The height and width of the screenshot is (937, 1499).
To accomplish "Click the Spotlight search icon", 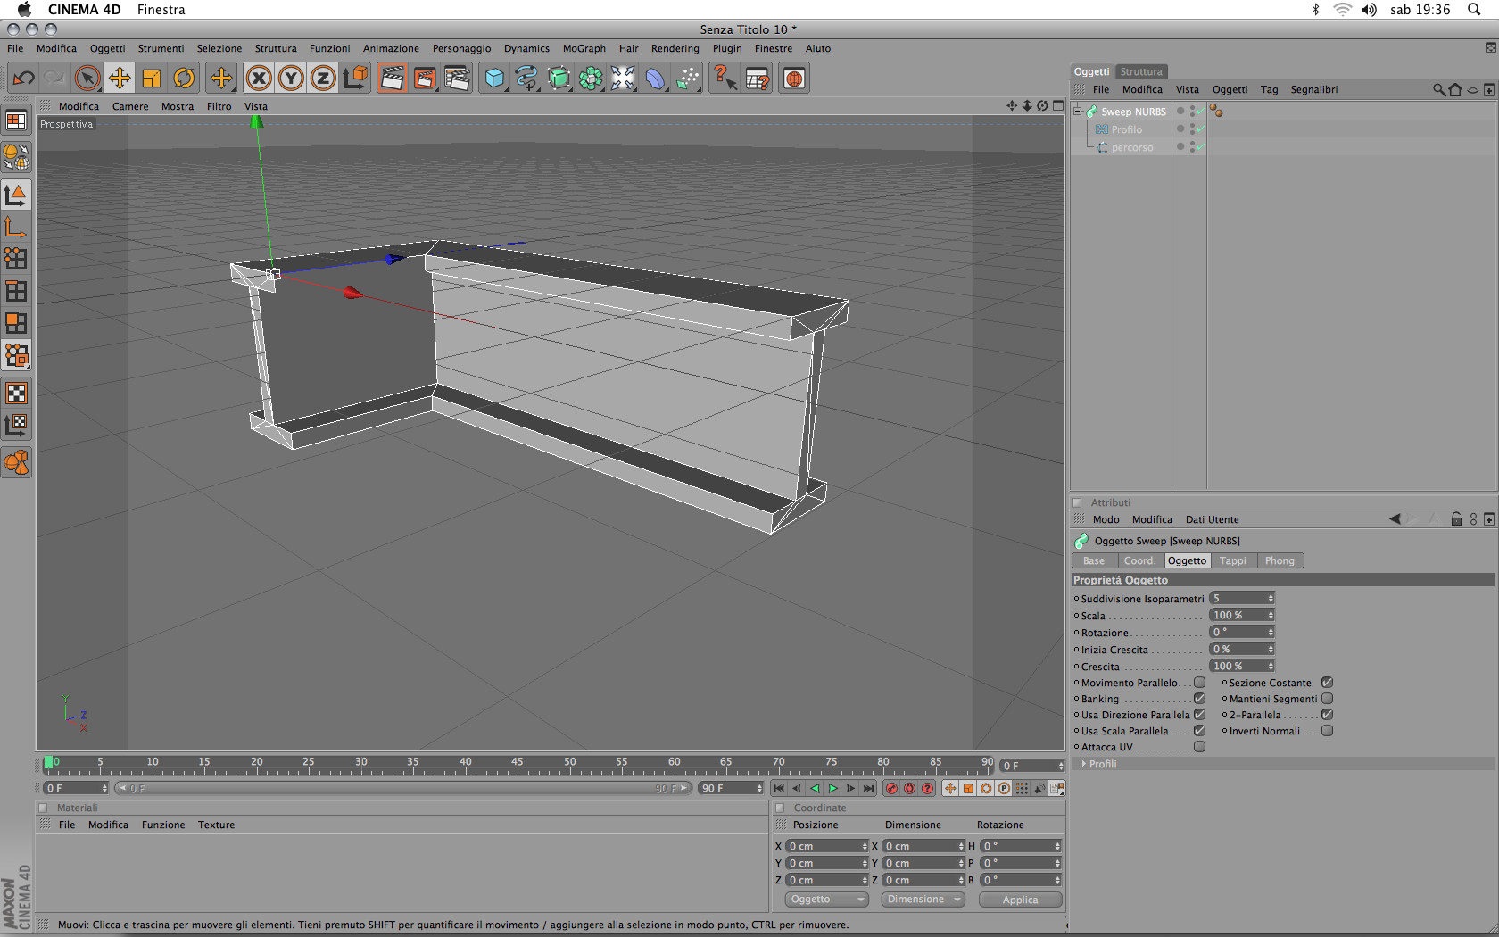I will pos(1474,10).
